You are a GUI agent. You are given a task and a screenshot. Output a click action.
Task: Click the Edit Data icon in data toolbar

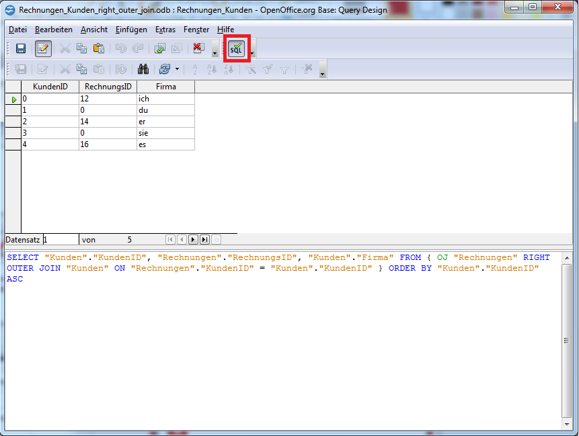click(43, 69)
